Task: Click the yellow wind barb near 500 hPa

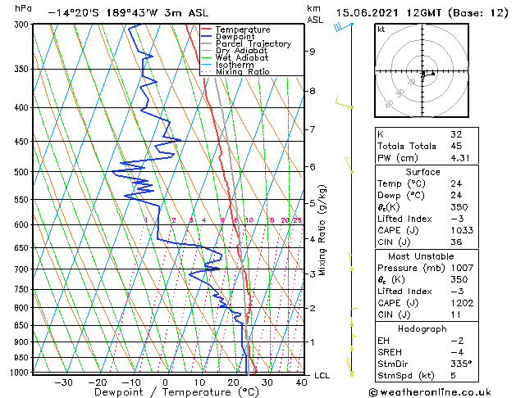Action: [x=349, y=165]
